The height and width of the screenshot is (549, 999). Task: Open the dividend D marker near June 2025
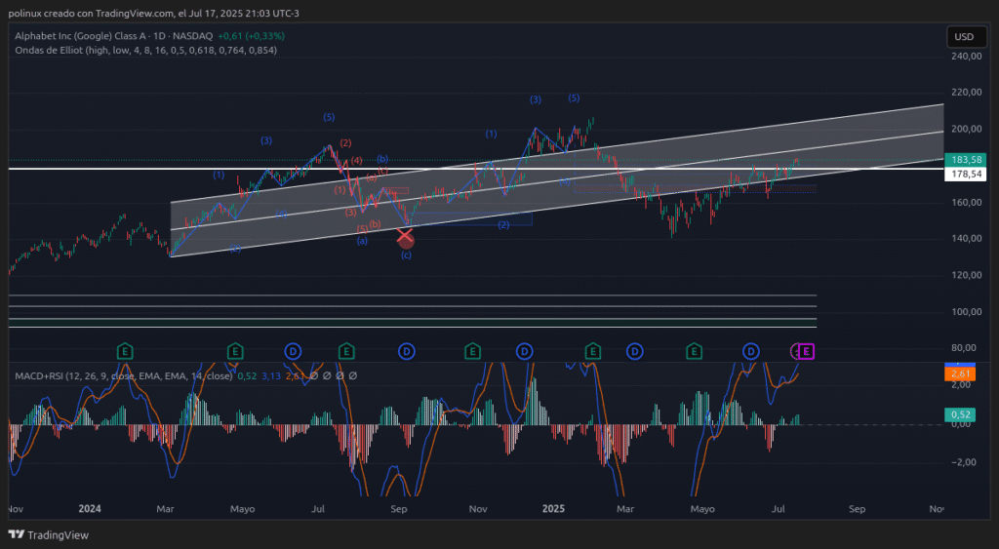coord(750,350)
